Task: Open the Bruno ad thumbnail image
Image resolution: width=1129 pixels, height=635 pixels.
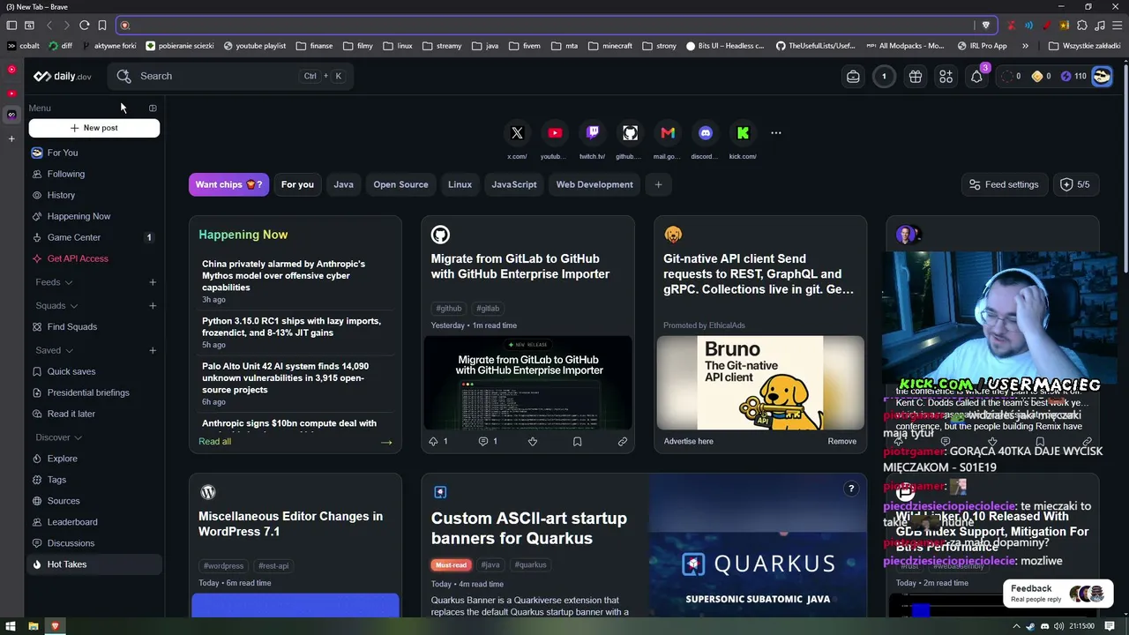Action: click(760, 382)
